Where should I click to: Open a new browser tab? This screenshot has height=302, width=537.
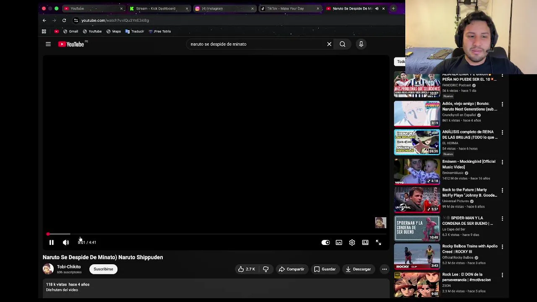(393, 8)
